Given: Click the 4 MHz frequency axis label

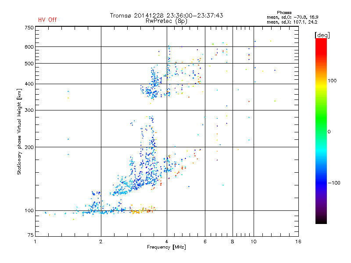Looking at the screenshot, I should pyautogui.click(x=167, y=242).
